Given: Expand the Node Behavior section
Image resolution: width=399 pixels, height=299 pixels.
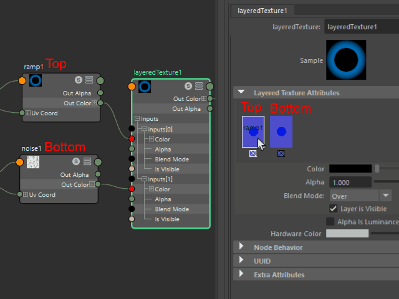Looking at the screenshot, I should 241,247.
